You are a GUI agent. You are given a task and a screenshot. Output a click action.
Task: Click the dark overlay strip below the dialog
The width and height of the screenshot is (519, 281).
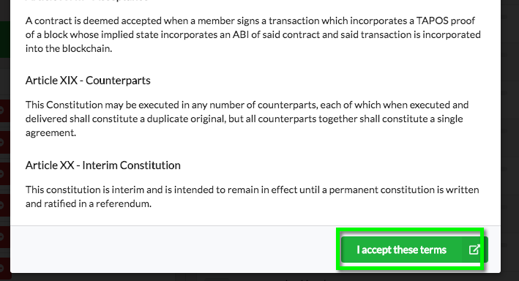(x=258, y=277)
